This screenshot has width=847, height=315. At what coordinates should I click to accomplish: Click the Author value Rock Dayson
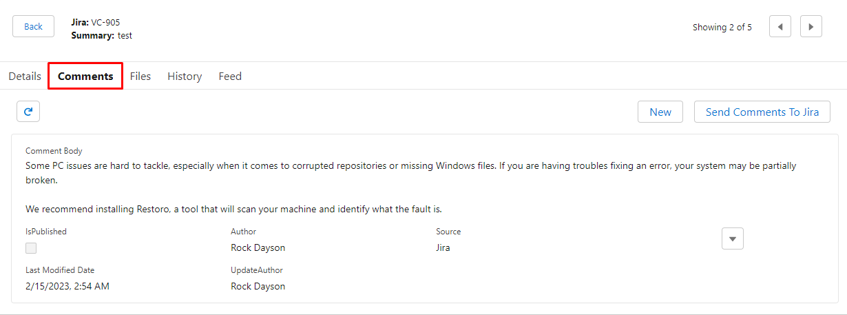pos(258,247)
